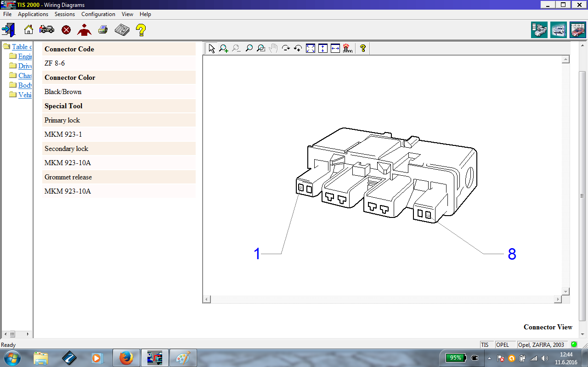This screenshot has width=588, height=367.
Task: Click the Fit to Window icon
Action: (311, 48)
